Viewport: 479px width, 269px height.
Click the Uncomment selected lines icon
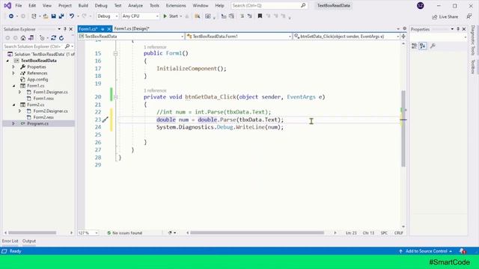coord(249,16)
